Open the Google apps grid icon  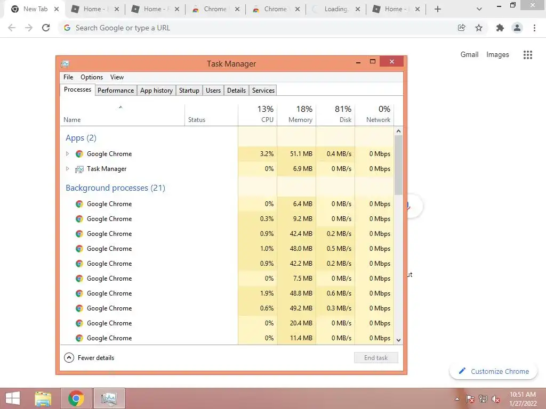pos(527,55)
